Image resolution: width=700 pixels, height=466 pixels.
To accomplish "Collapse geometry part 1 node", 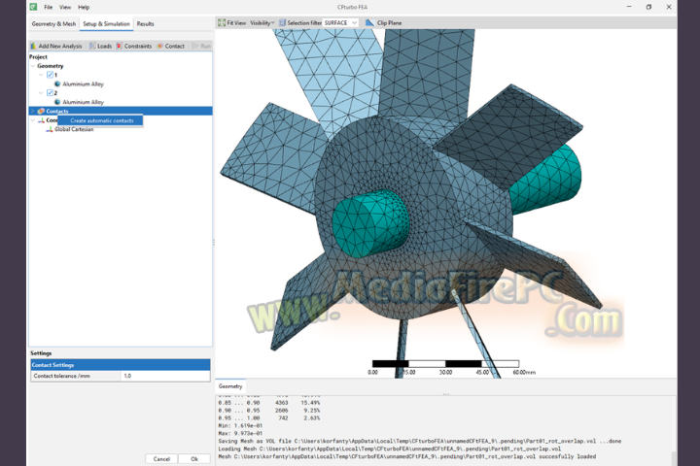I will click(x=41, y=75).
